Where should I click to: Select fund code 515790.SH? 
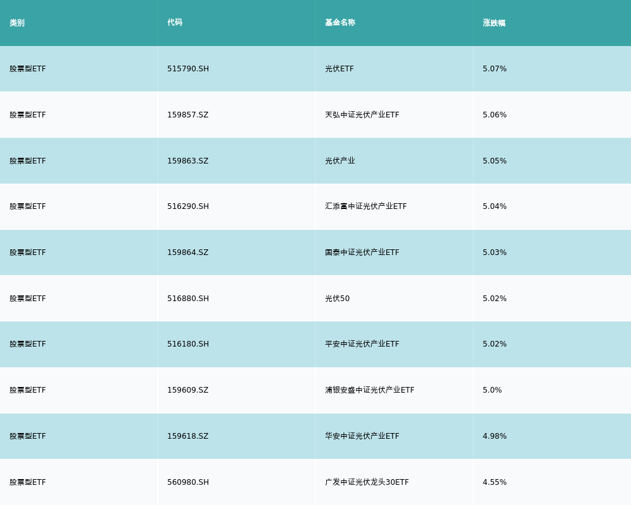tap(188, 69)
